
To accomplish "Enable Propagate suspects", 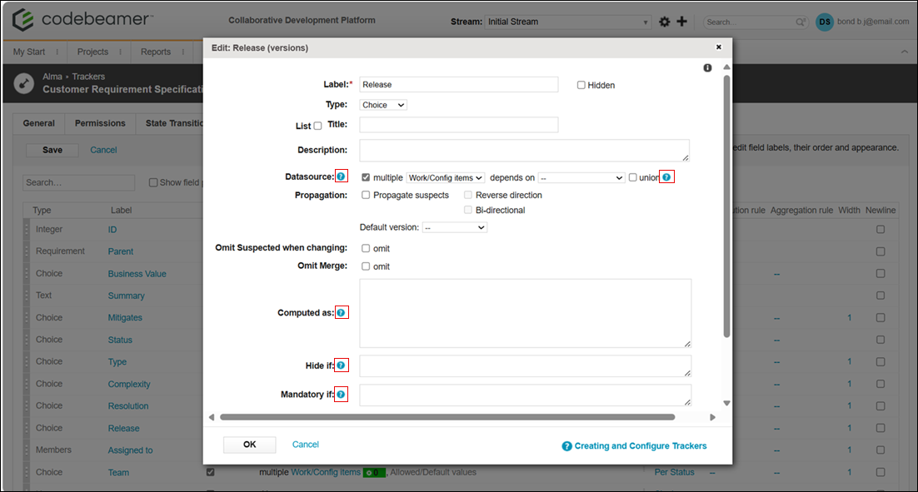I will point(366,195).
